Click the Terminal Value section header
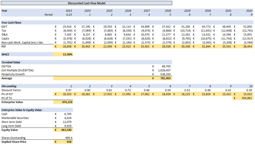The height and width of the screenshot is (145, 255). pos(11,62)
